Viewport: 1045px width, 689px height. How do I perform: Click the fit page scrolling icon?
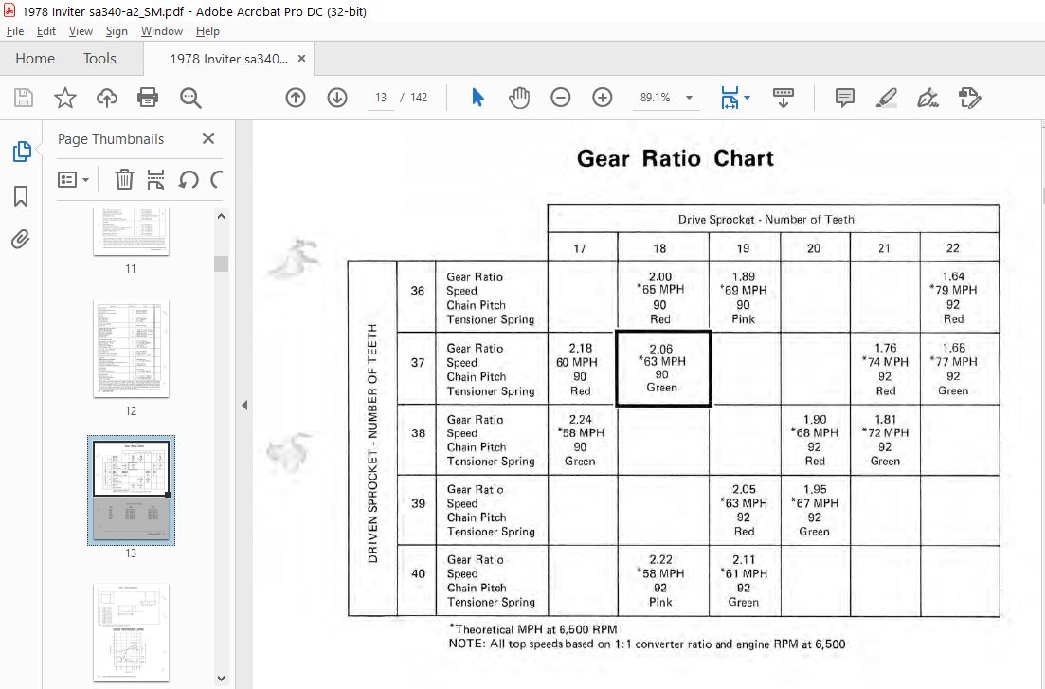[x=730, y=98]
